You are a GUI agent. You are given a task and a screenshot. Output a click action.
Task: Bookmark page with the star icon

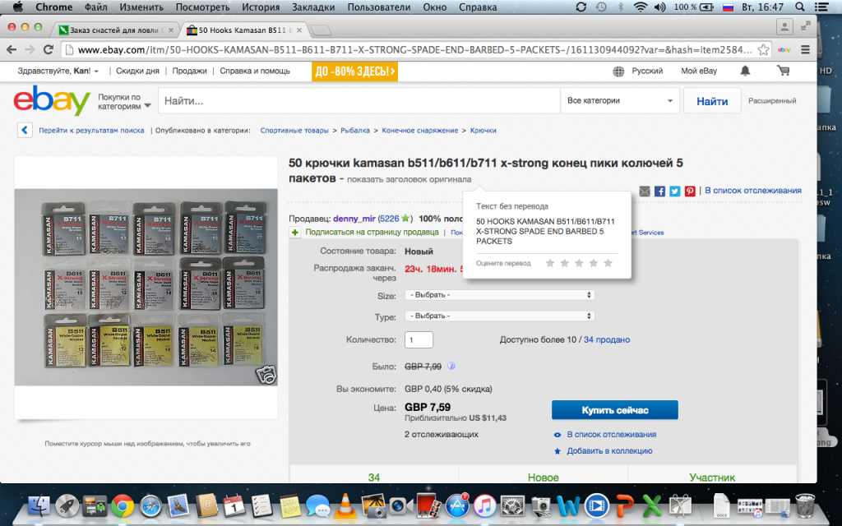pos(763,49)
